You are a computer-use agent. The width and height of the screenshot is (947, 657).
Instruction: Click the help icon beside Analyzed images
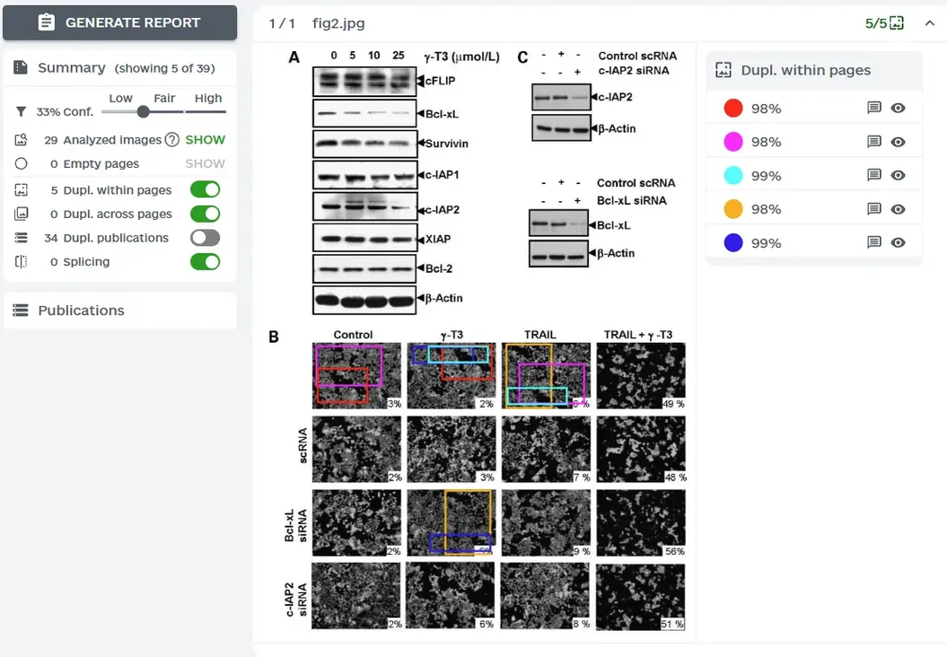click(x=172, y=140)
